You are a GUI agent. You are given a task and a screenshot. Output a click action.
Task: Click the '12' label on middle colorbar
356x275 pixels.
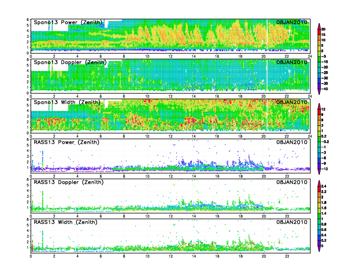coord(323,109)
